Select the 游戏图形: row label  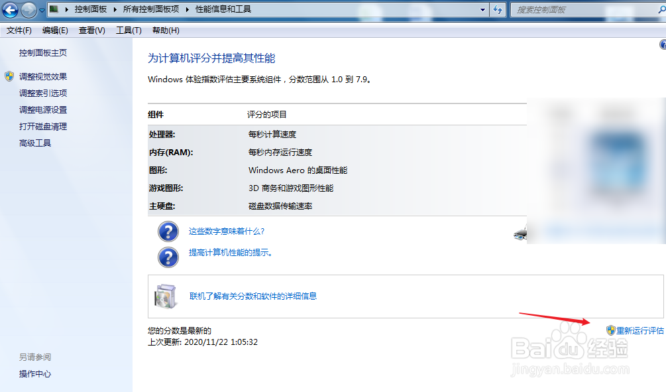(166, 188)
